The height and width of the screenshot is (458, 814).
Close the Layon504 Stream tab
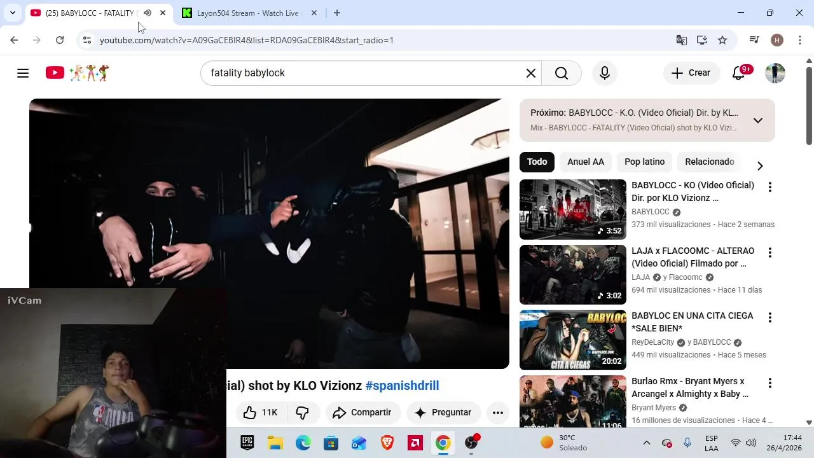pos(314,13)
